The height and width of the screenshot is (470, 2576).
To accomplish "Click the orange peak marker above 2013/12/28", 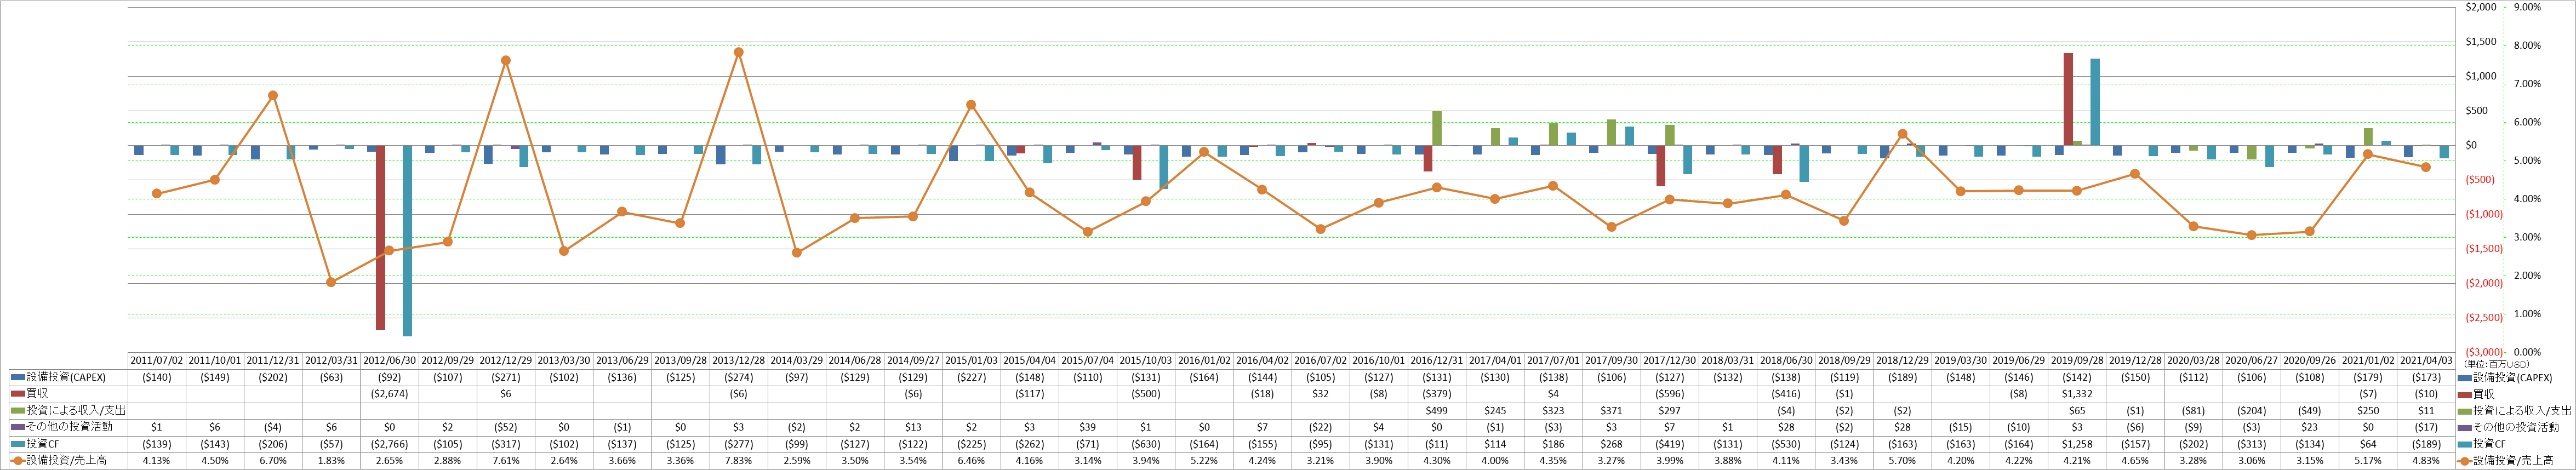I will 738,52.
